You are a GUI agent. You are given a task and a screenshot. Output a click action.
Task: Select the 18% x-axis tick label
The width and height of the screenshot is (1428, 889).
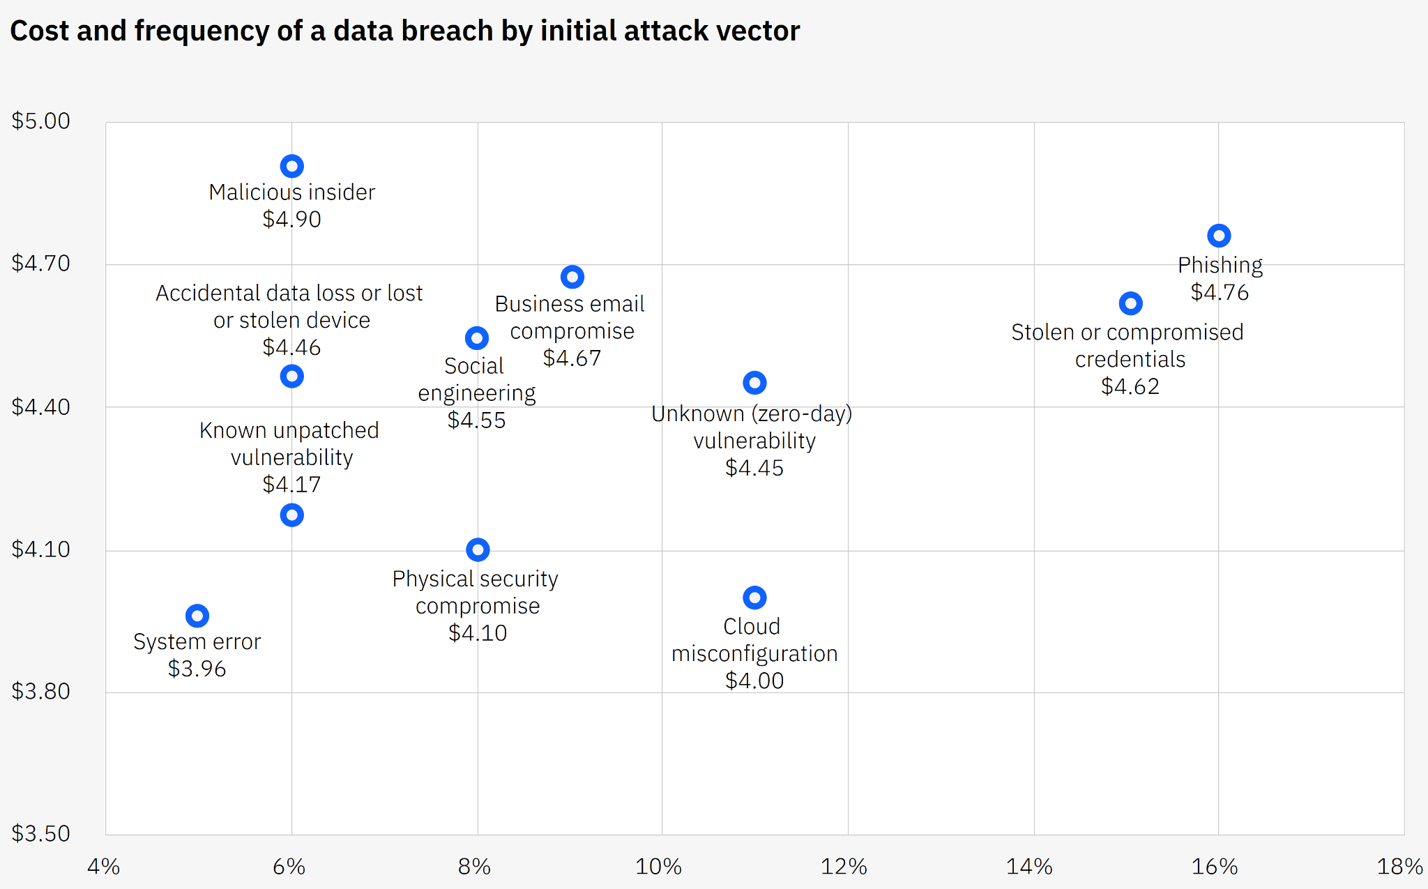coord(1399,867)
